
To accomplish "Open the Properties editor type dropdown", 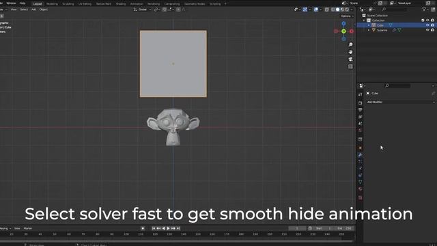I will pyautogui.click(x=363, y=85).
